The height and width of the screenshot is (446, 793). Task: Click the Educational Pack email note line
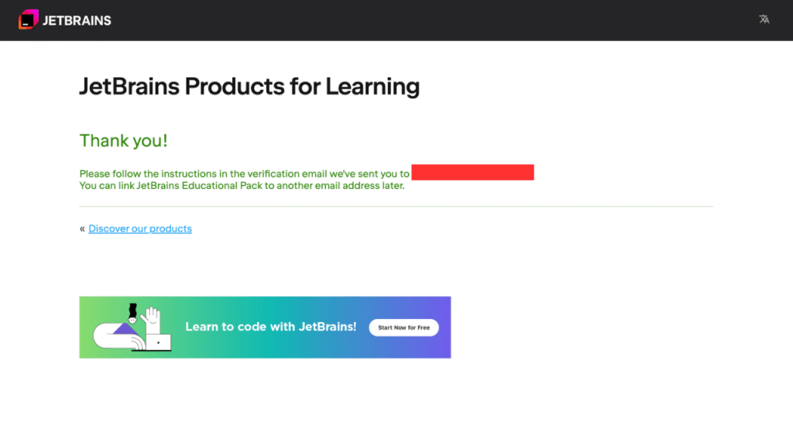click(x=242, y=186)
